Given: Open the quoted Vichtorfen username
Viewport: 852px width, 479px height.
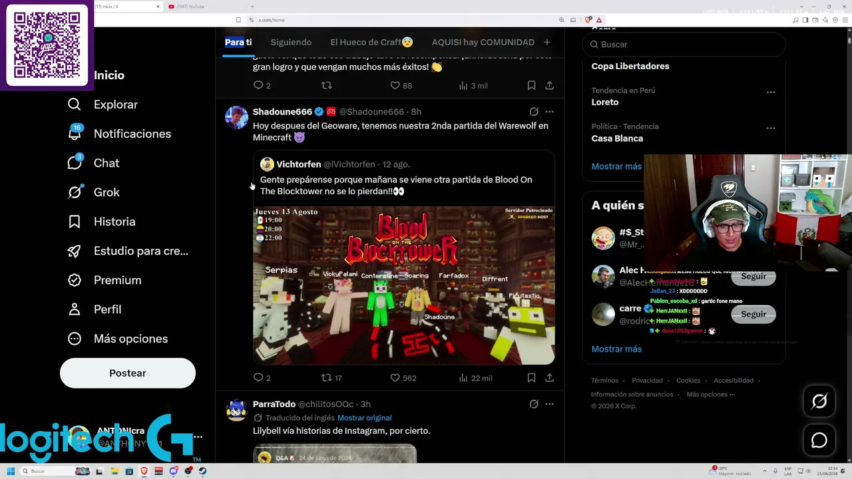Looking at the screenshot, I should click(299, 164).
